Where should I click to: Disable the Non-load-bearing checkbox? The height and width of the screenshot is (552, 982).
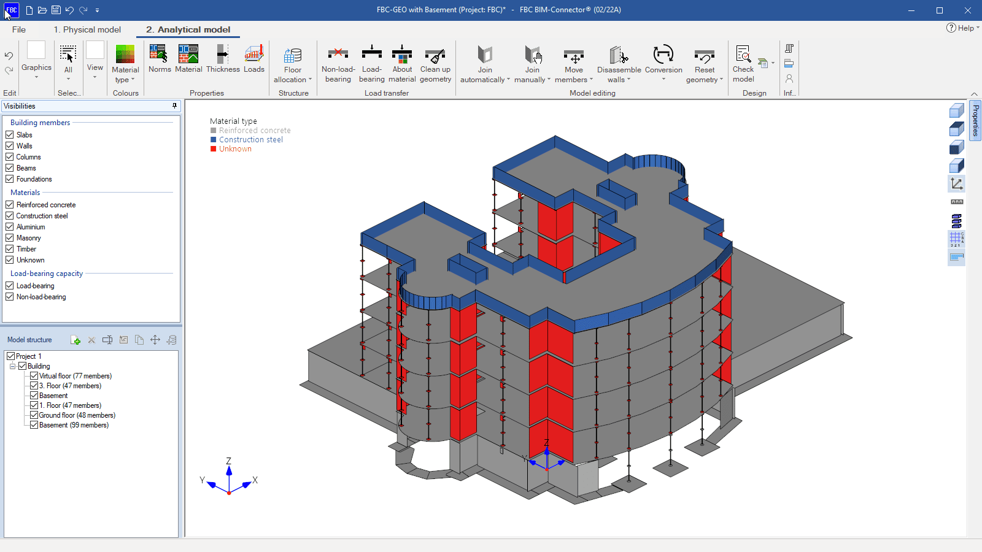[10, 297]
